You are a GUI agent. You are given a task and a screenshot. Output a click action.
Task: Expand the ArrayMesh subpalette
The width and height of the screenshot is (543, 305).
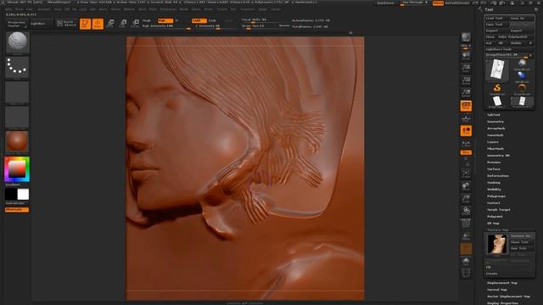(x=495, y=128)
